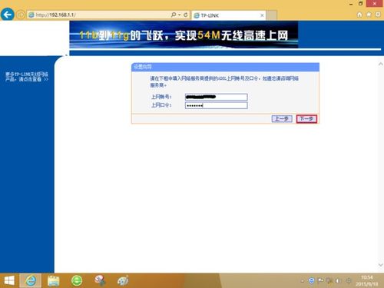The image size is (384, 288).
Task: Click the internet account input field
Action: [217, 97]
